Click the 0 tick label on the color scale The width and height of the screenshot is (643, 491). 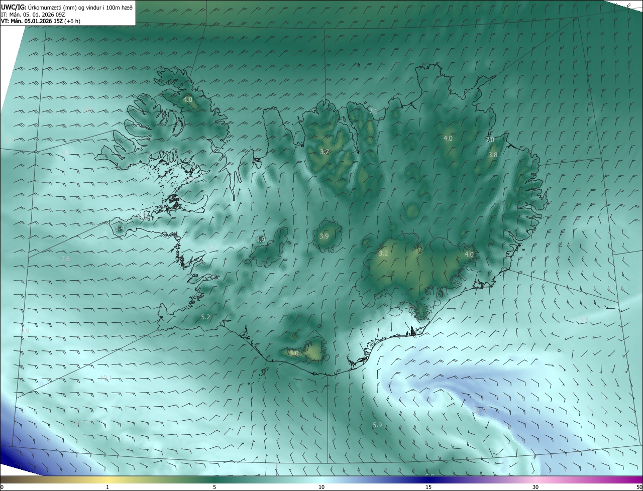[2, 487]
